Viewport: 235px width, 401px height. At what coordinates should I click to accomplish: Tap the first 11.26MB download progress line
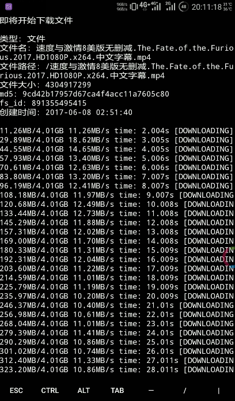point(116,131)
